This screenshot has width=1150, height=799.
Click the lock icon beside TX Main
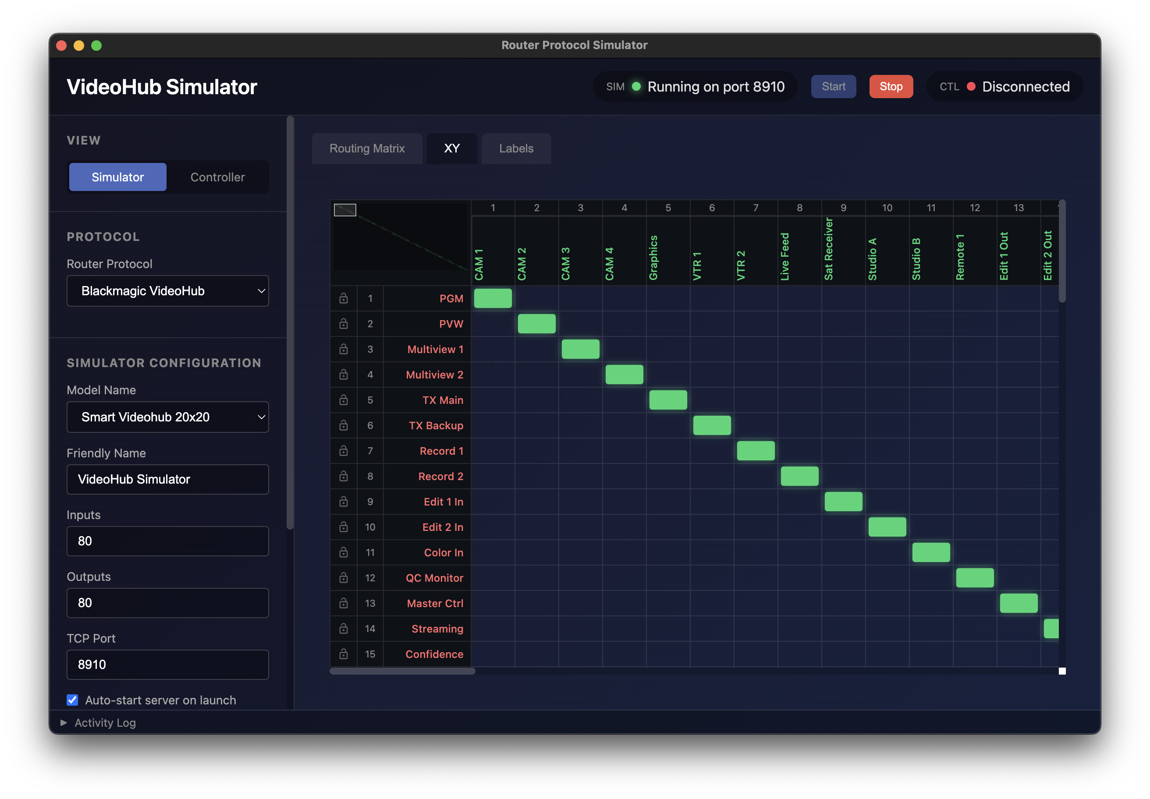tap(344, 400)
